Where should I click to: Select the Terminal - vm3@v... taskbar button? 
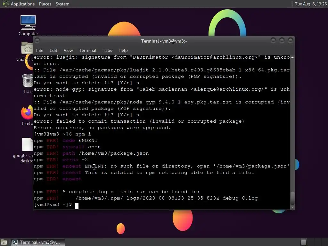tap(38, 242)
